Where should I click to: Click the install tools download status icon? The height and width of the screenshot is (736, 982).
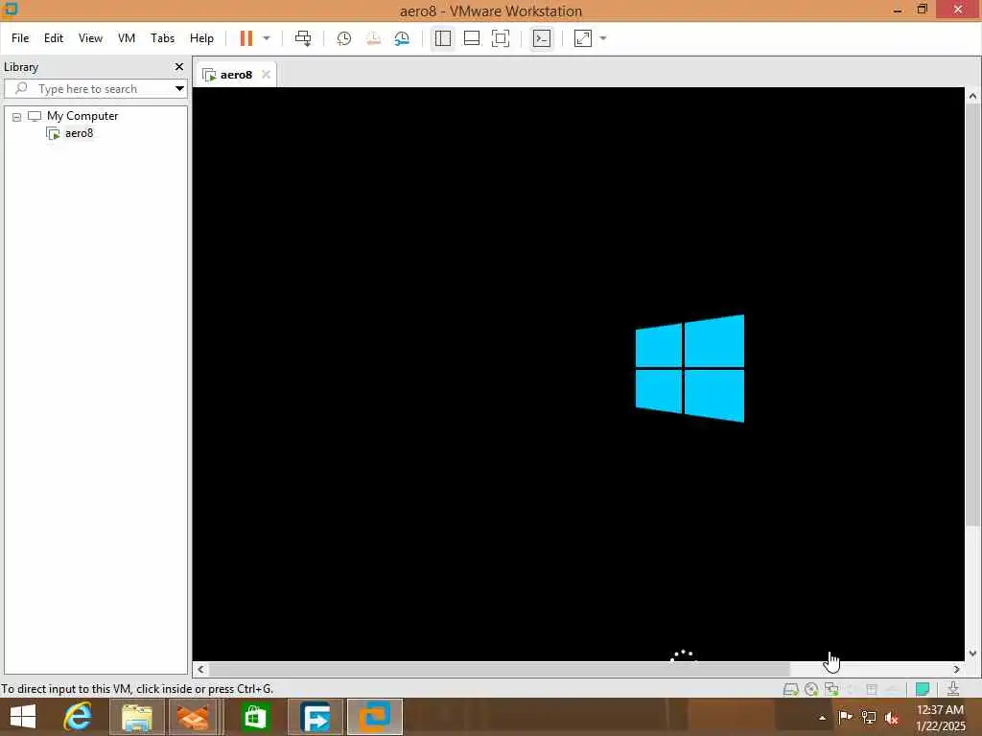coord(953,689)
